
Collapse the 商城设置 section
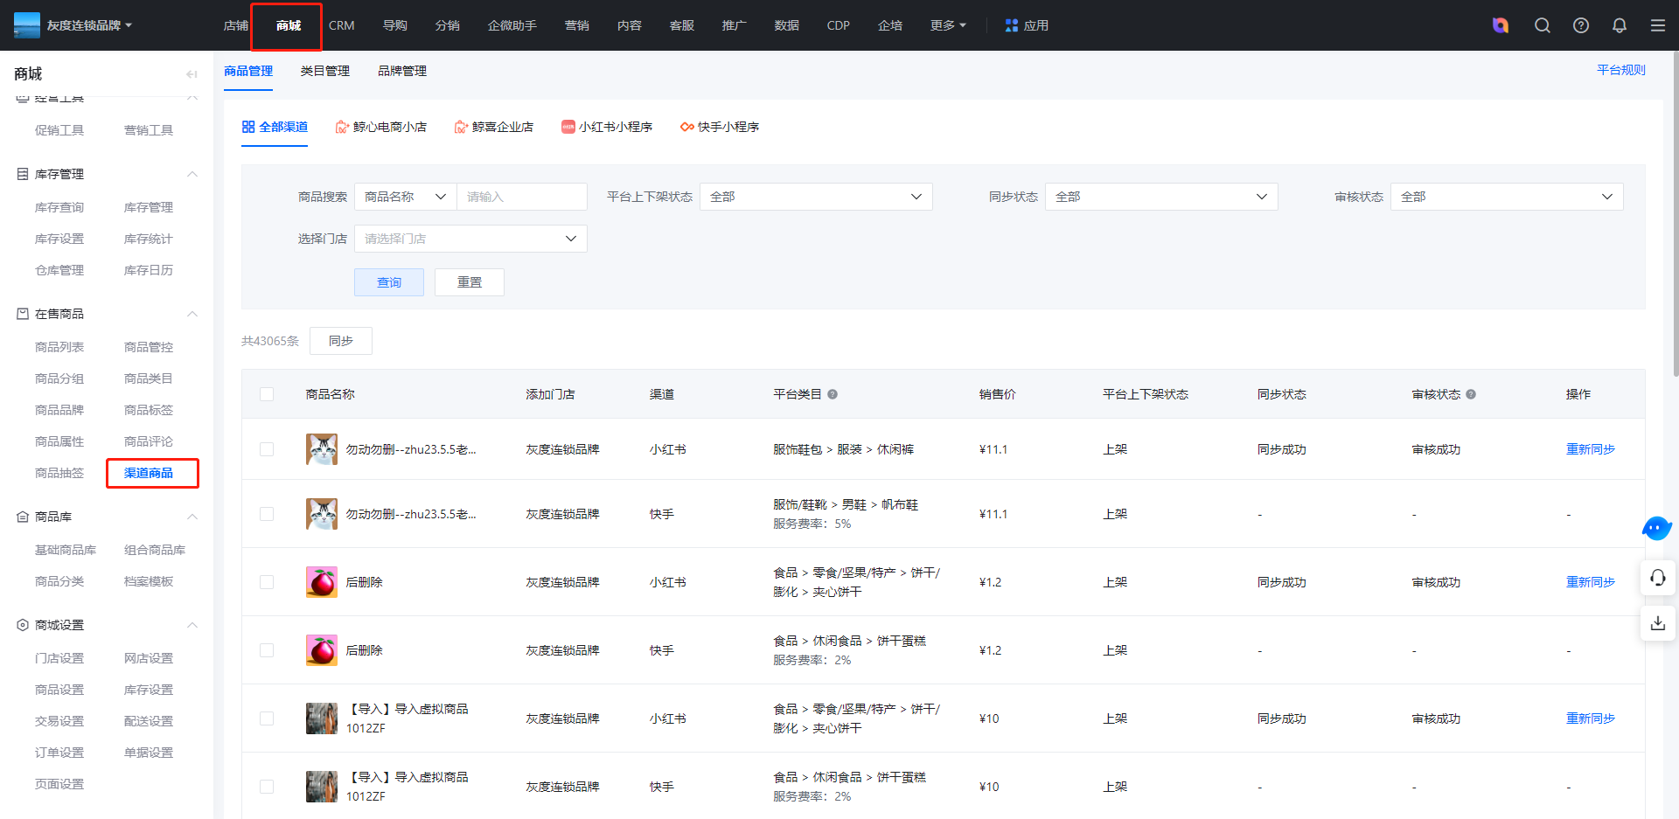point(192,625)
